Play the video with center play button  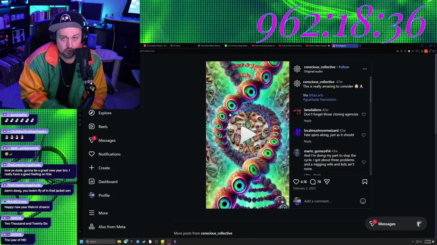coord(248,134)
